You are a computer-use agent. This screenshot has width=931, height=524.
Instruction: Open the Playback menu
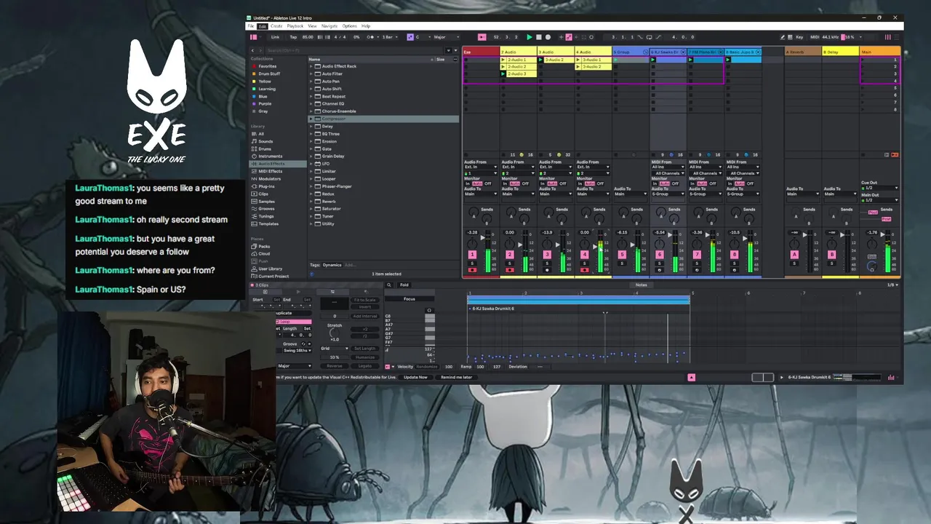coord(295,26)
